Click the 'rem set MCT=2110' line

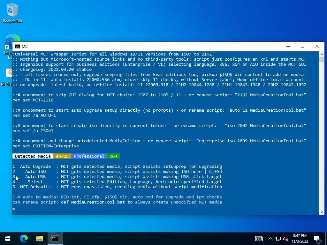(x=33, y=100)
